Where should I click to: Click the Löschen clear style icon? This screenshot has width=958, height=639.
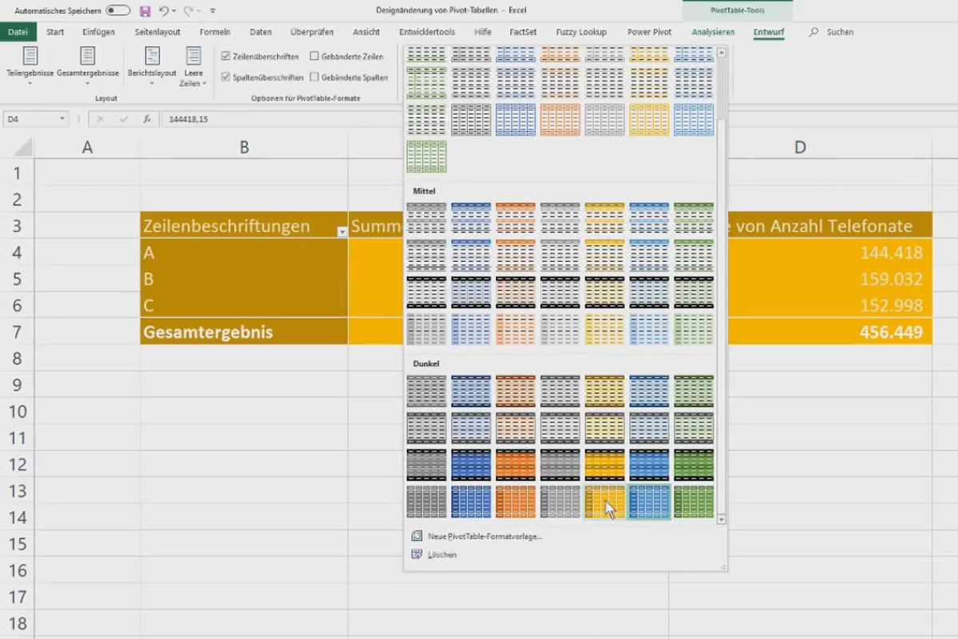[416, 554]
